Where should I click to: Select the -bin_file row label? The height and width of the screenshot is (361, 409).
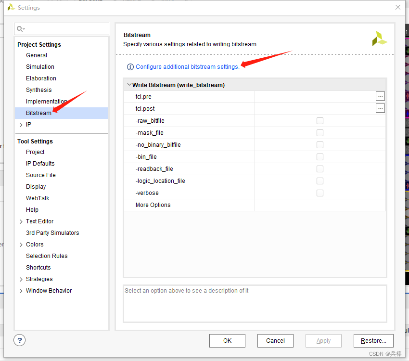pos(146,157)
